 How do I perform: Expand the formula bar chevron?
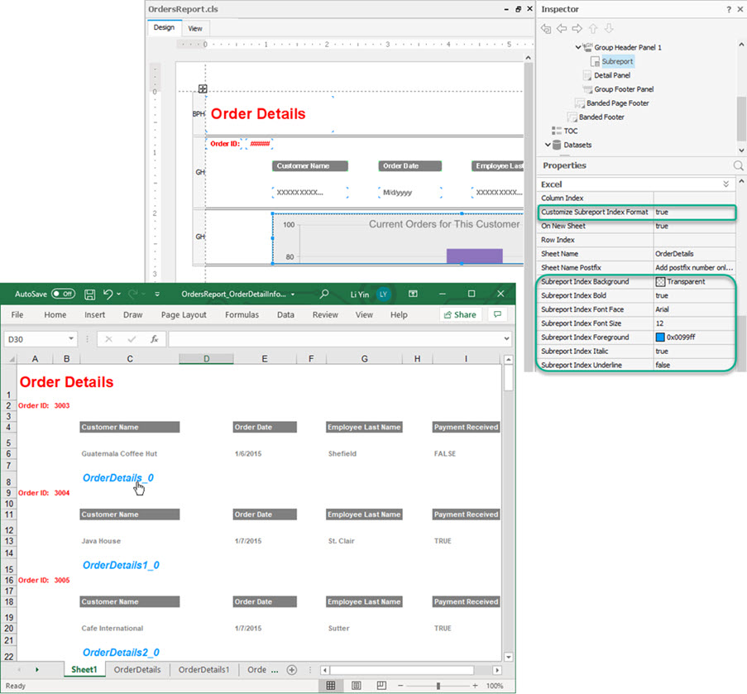pyautogui.click(x=506, y=338)
